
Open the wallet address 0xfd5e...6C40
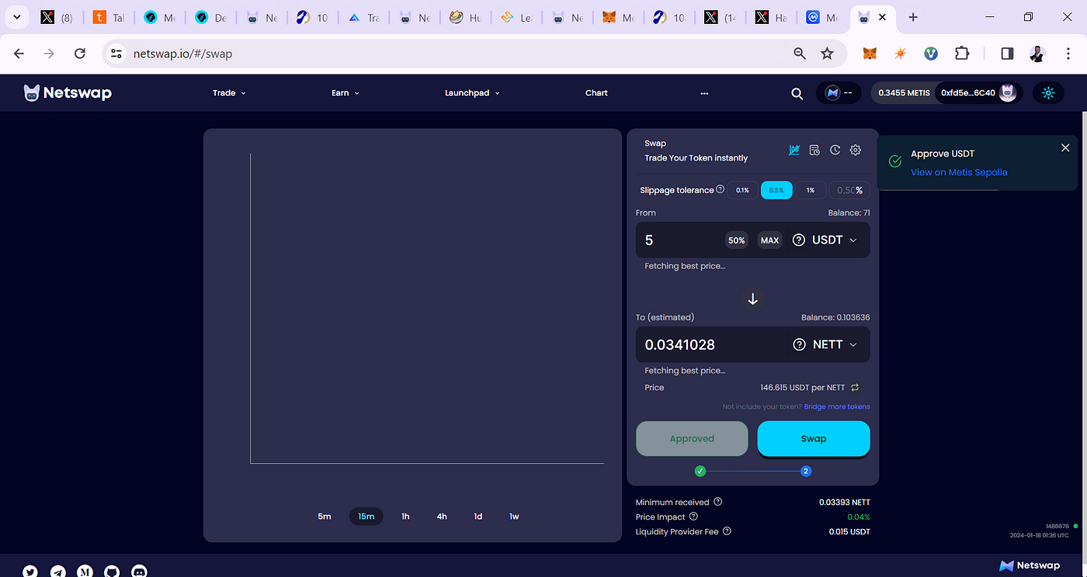[978, 93]
